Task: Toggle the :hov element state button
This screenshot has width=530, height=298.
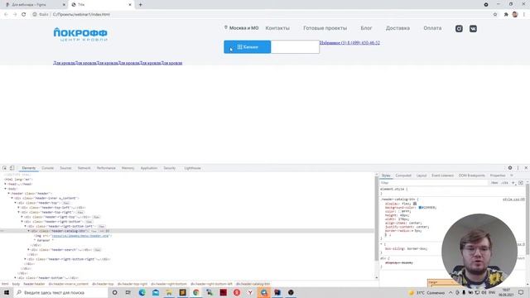Action: tap(494, 183)
